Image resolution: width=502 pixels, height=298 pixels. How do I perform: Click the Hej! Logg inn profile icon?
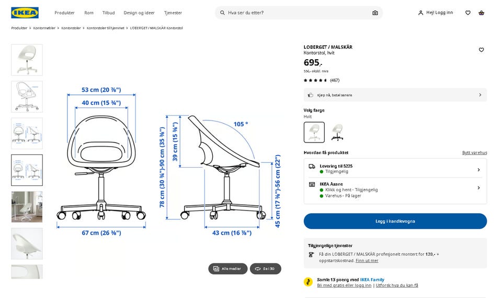click(420, 13)
